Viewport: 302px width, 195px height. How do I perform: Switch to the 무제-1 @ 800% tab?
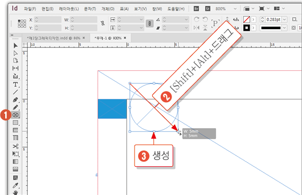click(108, 38)
